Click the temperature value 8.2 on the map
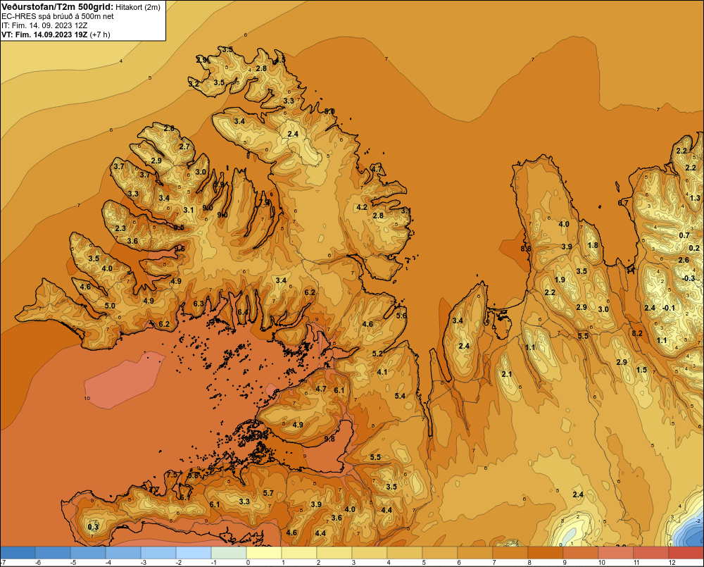The width and height of the screenshot is (704, 567). coord(637,333)
